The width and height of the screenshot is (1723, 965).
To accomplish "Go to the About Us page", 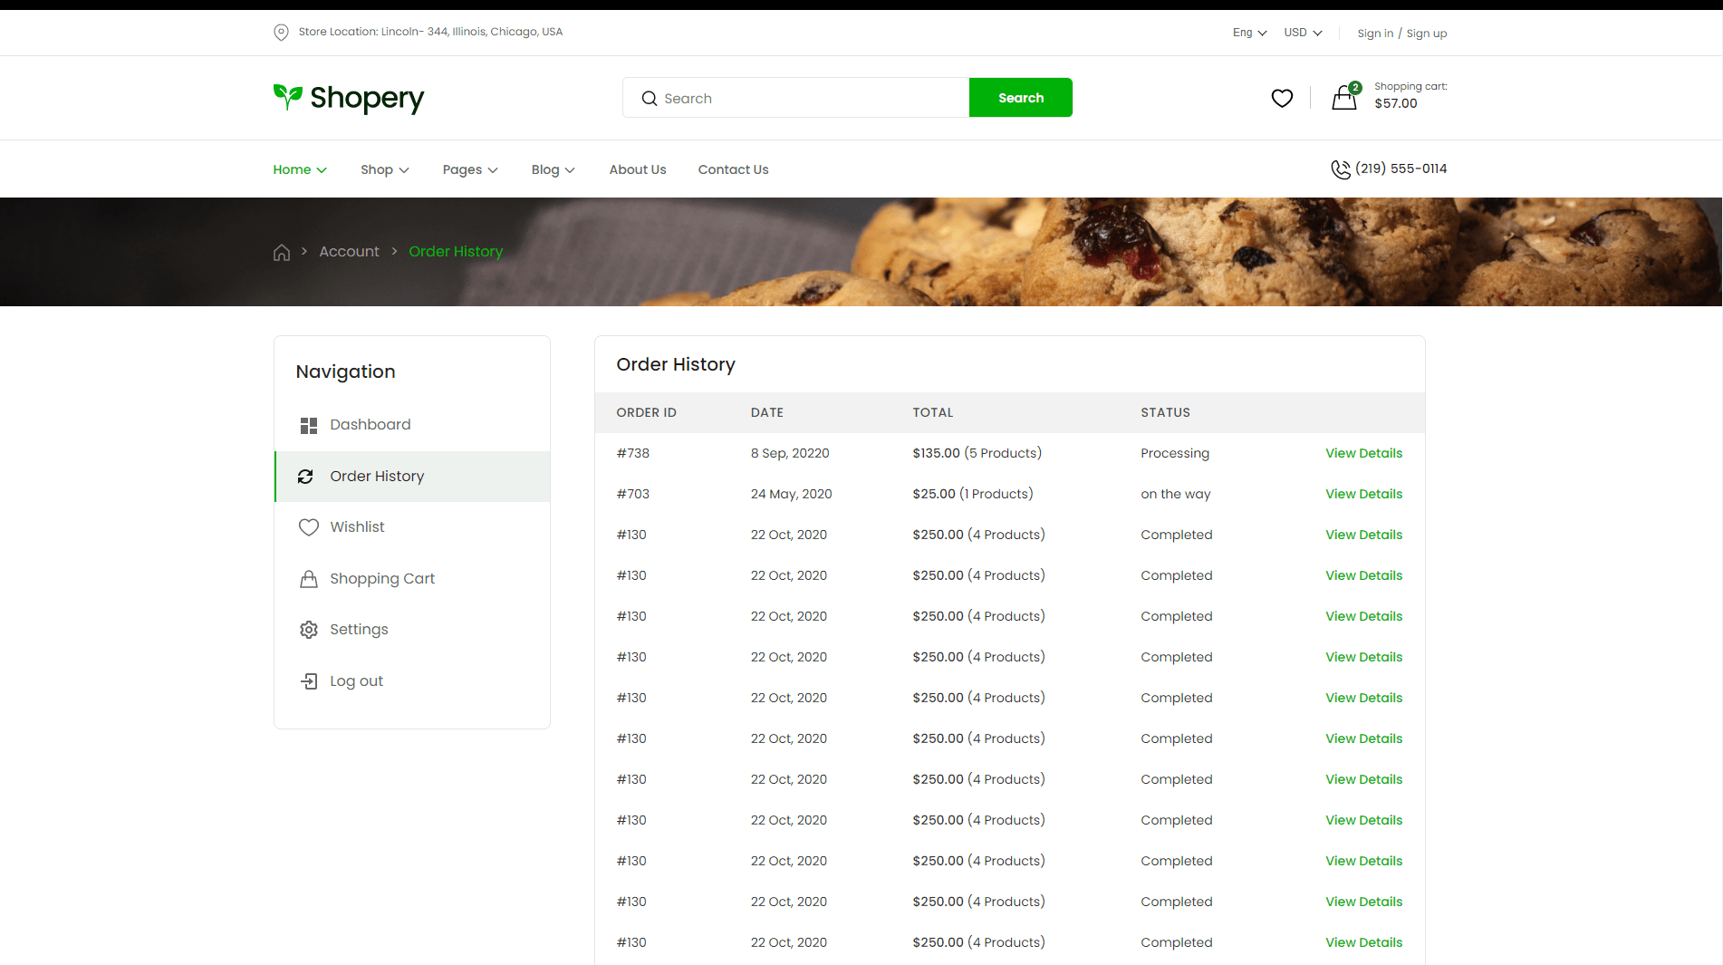I will click(637, 169).
